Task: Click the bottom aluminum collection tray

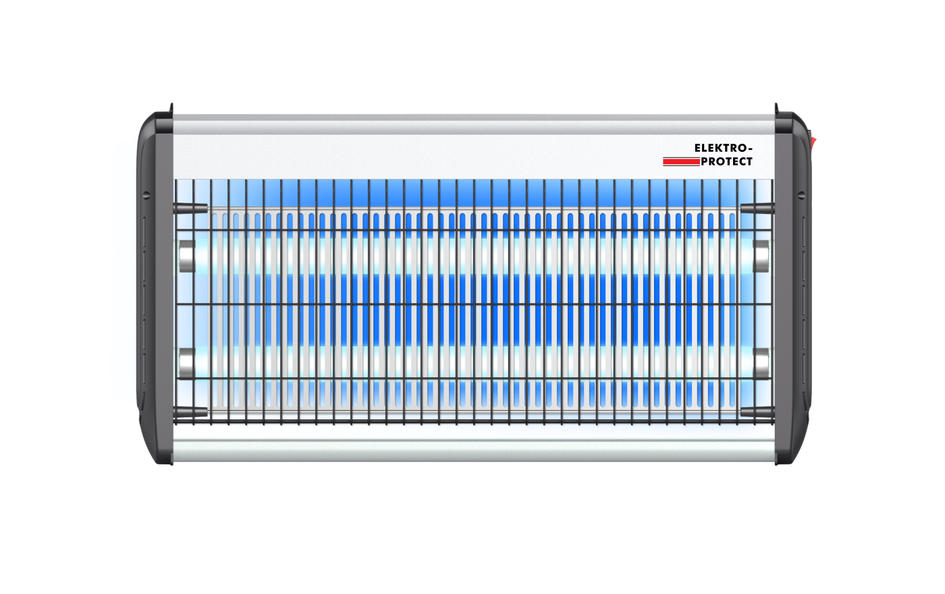Action: click(x=473, y=450)
